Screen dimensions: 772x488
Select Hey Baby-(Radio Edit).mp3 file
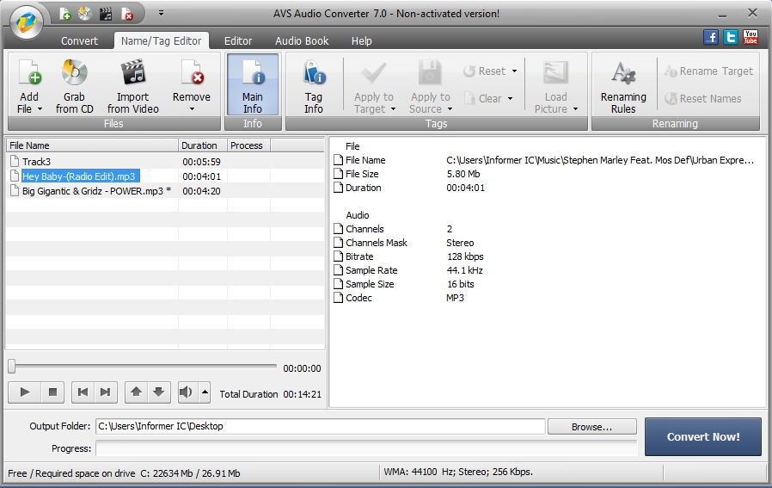[81, 176]
